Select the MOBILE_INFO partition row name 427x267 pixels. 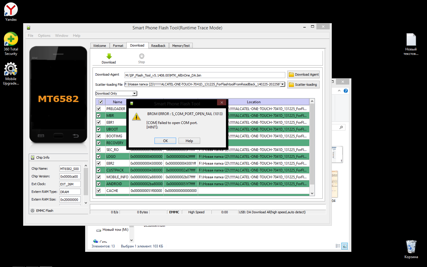(x=117, y=177)
